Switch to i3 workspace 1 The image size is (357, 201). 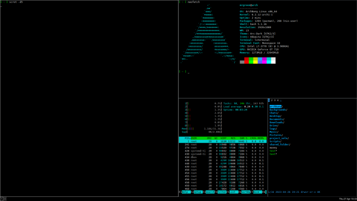pos(2,199)
